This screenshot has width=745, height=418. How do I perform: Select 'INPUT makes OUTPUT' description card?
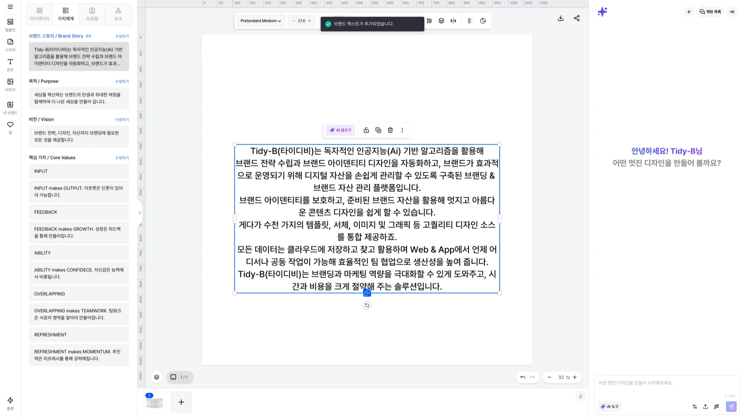[x=79, y=192]
